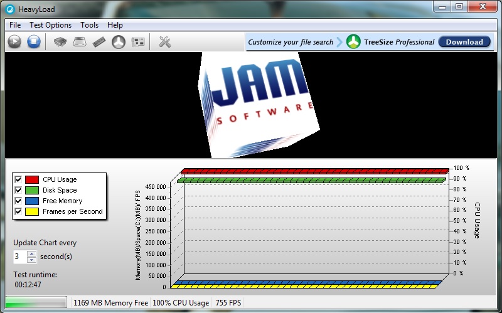Minimize the HeavyLoad window

click(x=442, y=7)
